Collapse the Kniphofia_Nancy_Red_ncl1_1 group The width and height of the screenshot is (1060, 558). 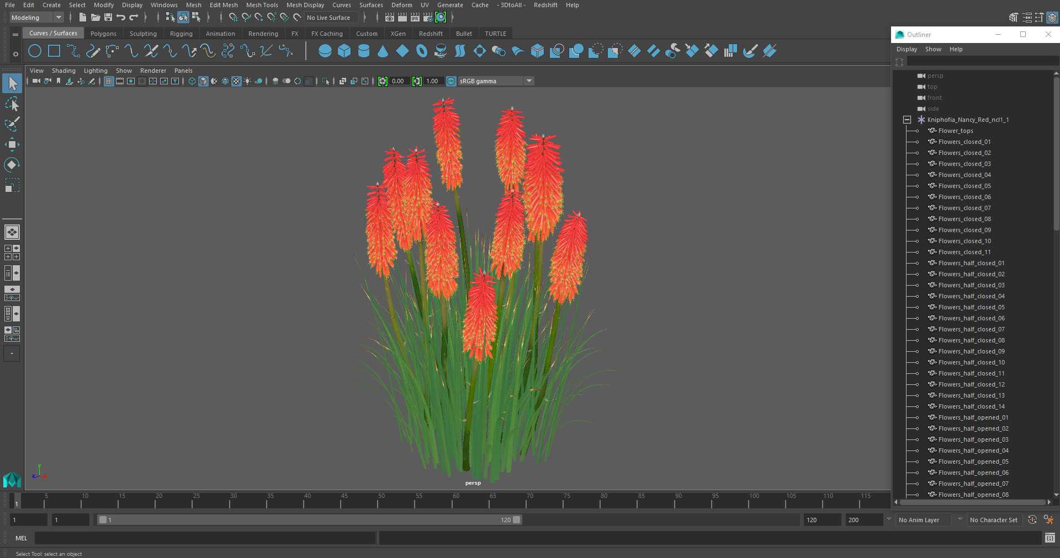coord(907,120)
